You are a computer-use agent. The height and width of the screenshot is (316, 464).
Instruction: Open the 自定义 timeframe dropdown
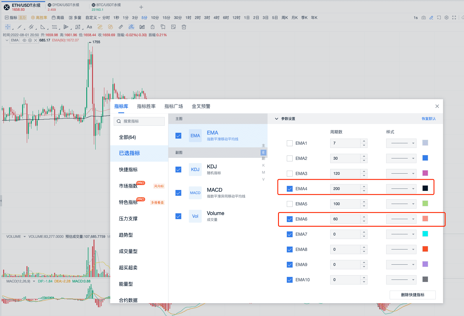tap(93, 18)
